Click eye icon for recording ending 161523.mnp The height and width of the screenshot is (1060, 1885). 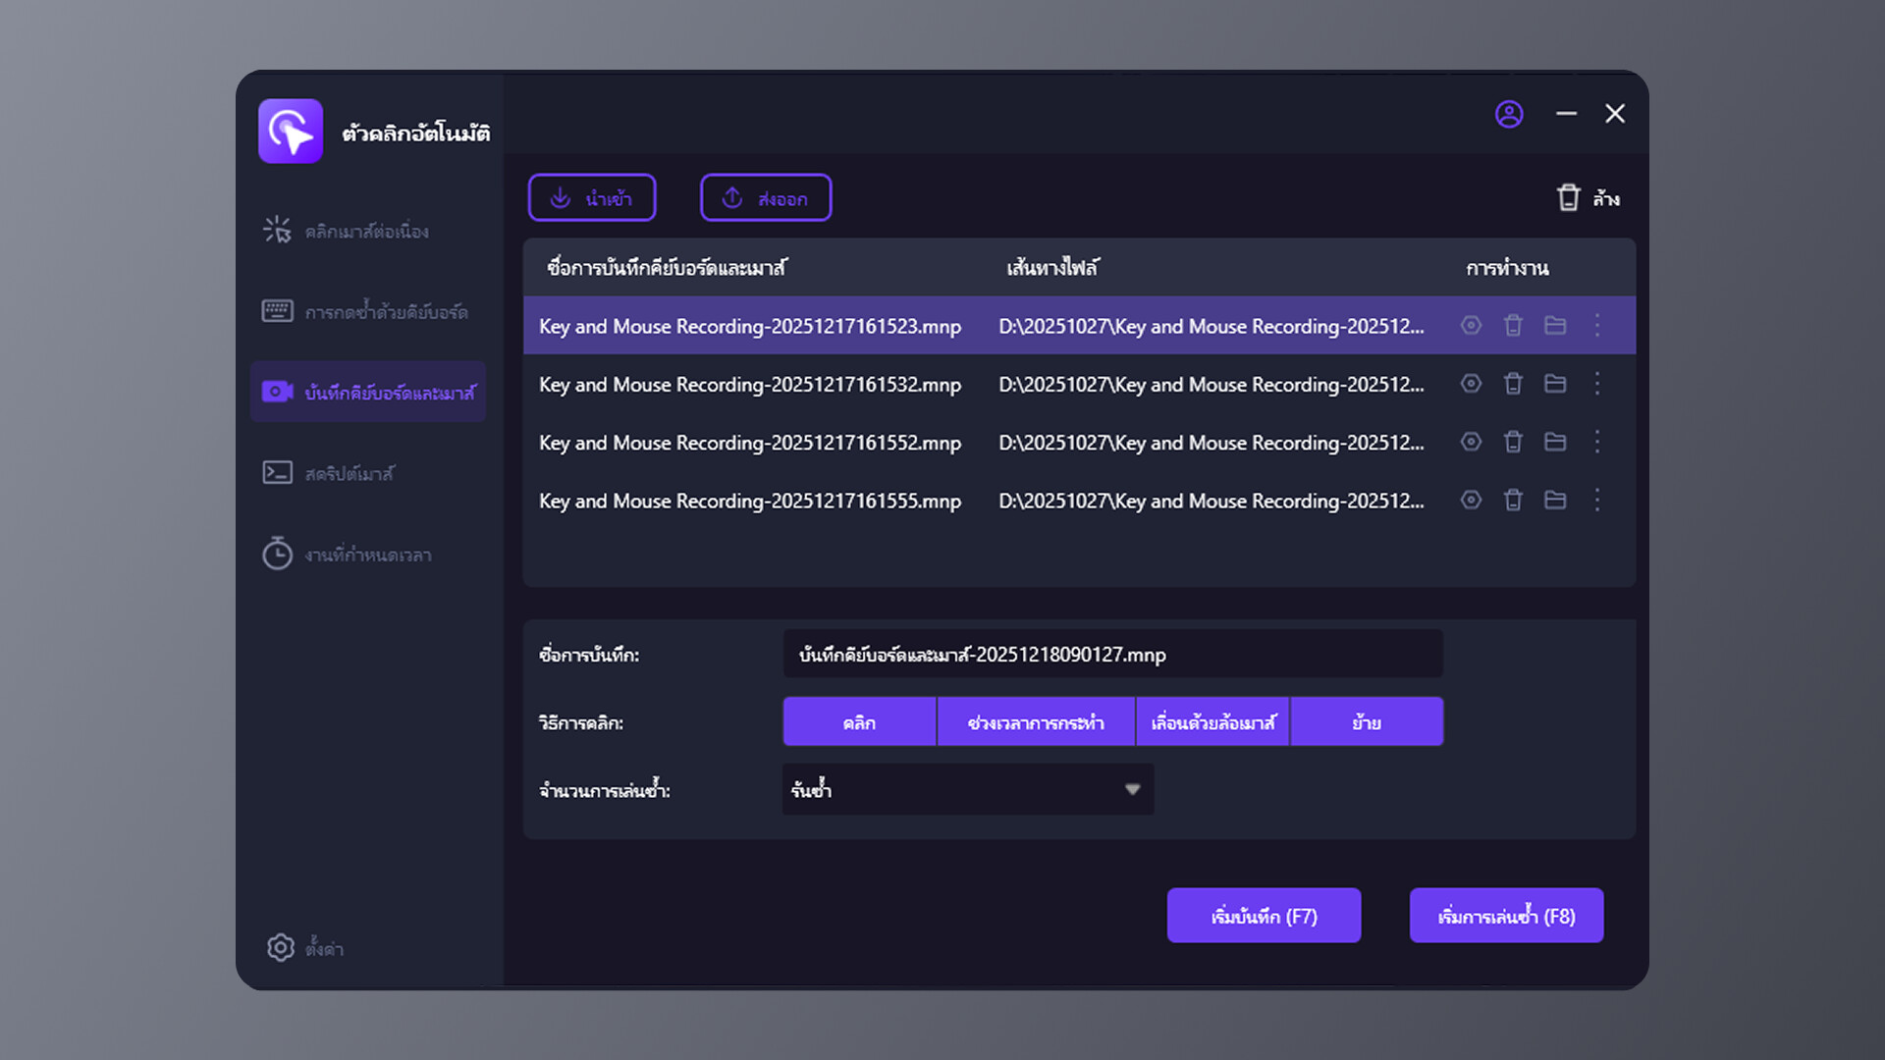1471,325
